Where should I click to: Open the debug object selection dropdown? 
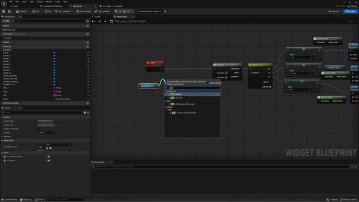tap(150, 11)
